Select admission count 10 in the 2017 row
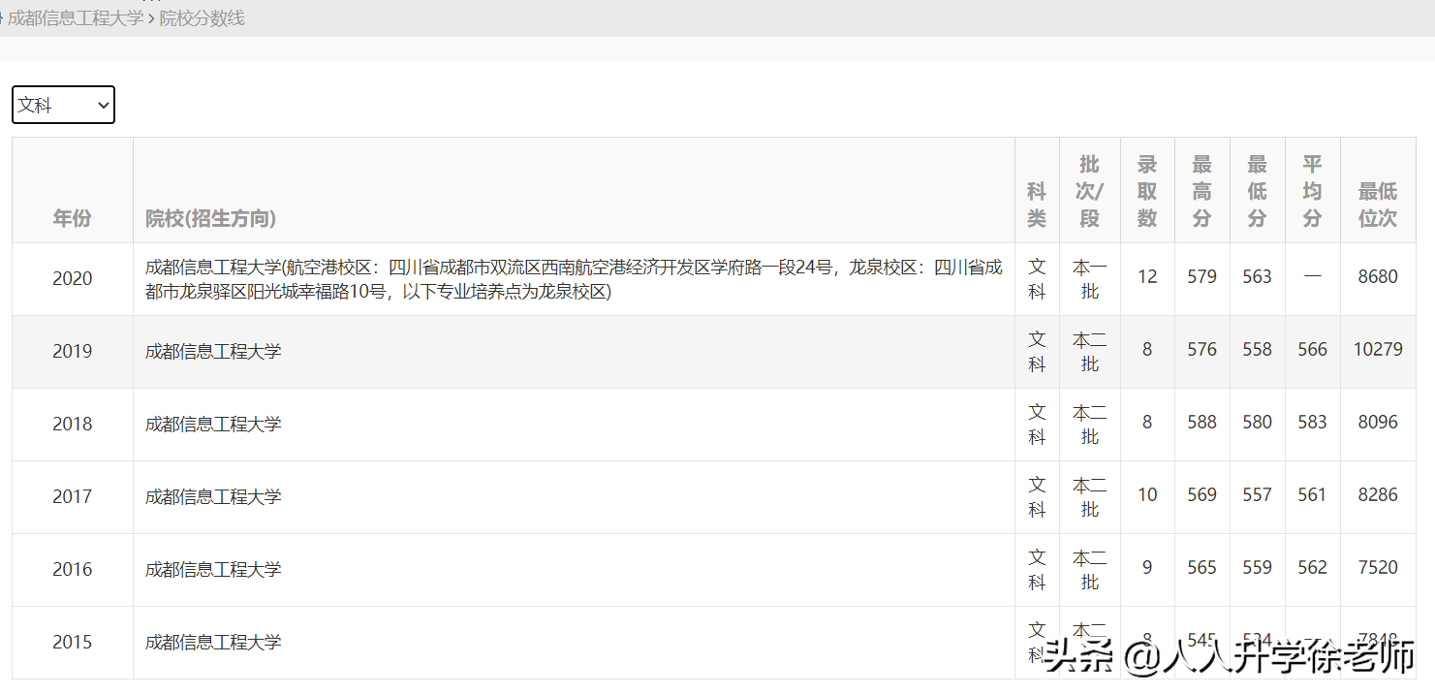The image size is (1435, 695). click(x=1147, y=494)
